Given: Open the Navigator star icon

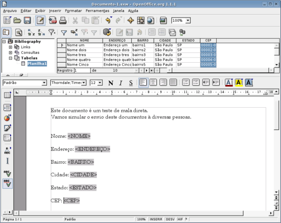Looking at the screenshot, I should point(131,20).
